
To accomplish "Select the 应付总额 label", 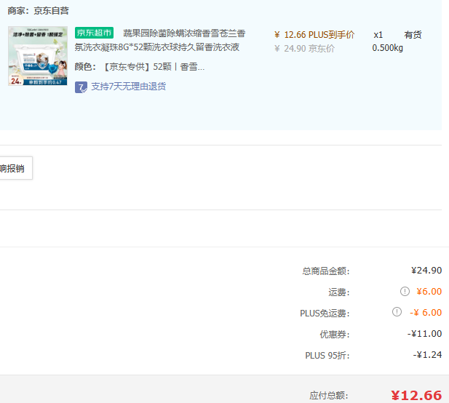I will (x=329, y=396).
